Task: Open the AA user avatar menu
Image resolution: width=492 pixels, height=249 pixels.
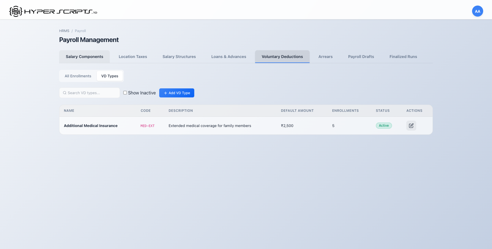Action: (477, 11)
